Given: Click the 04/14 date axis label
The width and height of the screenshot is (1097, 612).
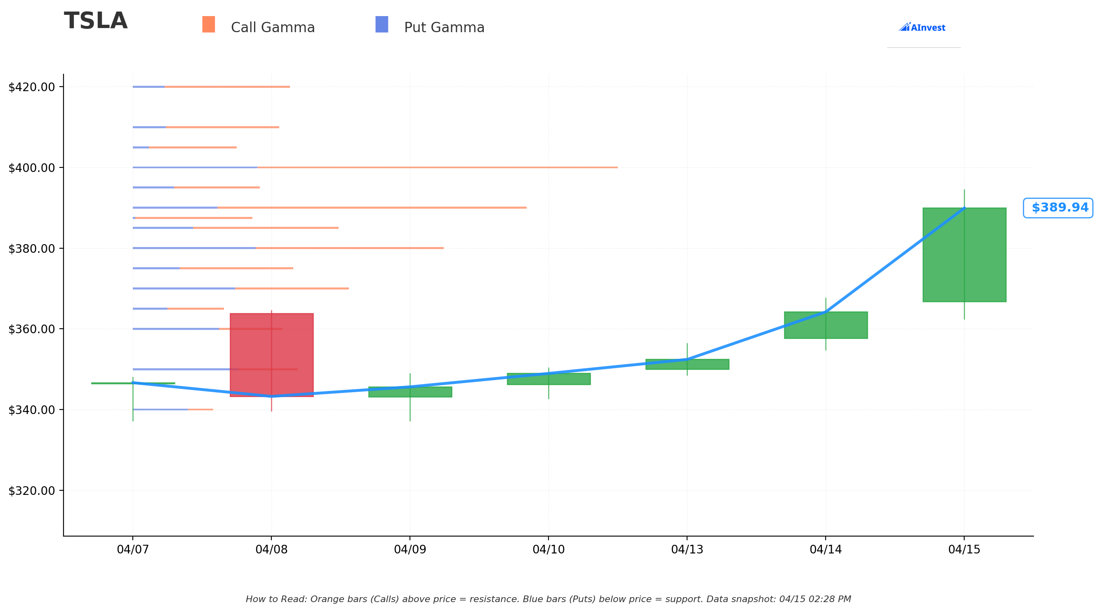Looking at the screenshot, I should 826,549.
